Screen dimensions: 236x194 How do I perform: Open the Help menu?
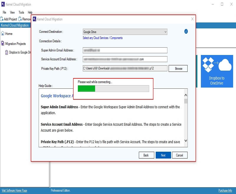30,12
